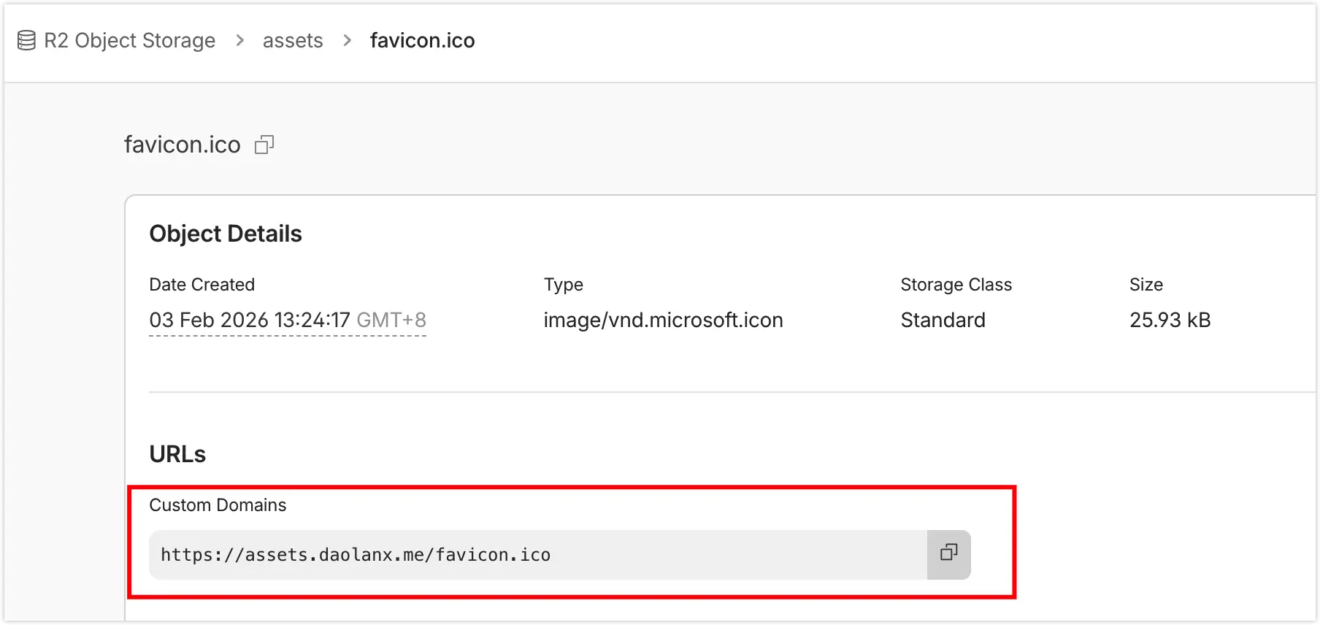Click the favicon.ico breadcrumb item
1320x625 pixels.
coord(422,41)
